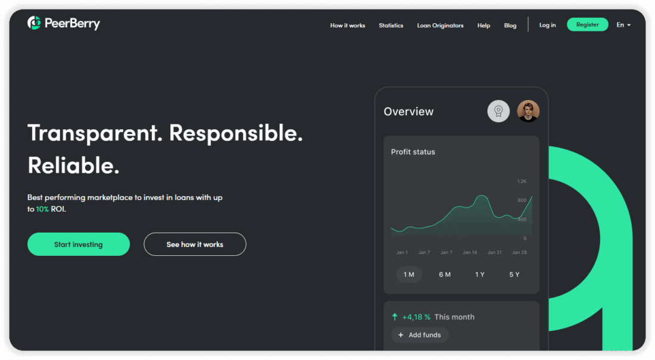The width and height of the screenshot is (655, 360).
Task: Click the +4,18 % value text
Action: tap(416, 317)
